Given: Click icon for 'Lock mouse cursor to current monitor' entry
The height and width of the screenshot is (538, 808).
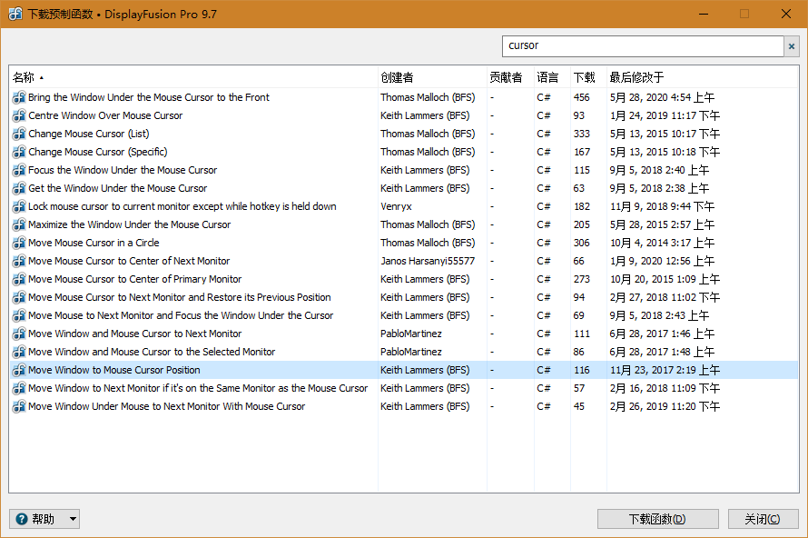Looking at the screenshot, I should pyautogui.click(x=19, y=206).
